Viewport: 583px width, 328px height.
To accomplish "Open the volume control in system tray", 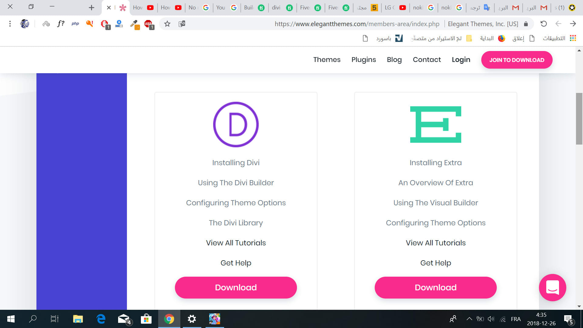I will (491, 319).
